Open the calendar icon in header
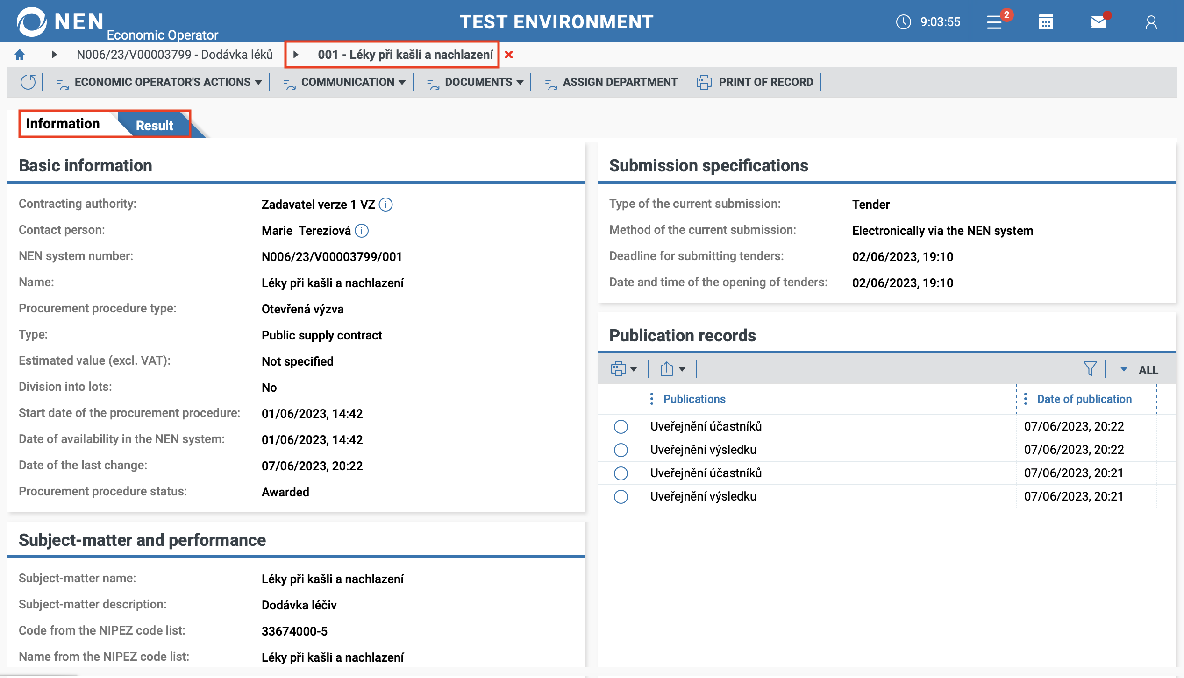 [1046, 22]
